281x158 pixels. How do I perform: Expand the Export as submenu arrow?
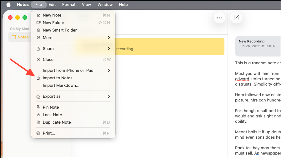point(109,96)
